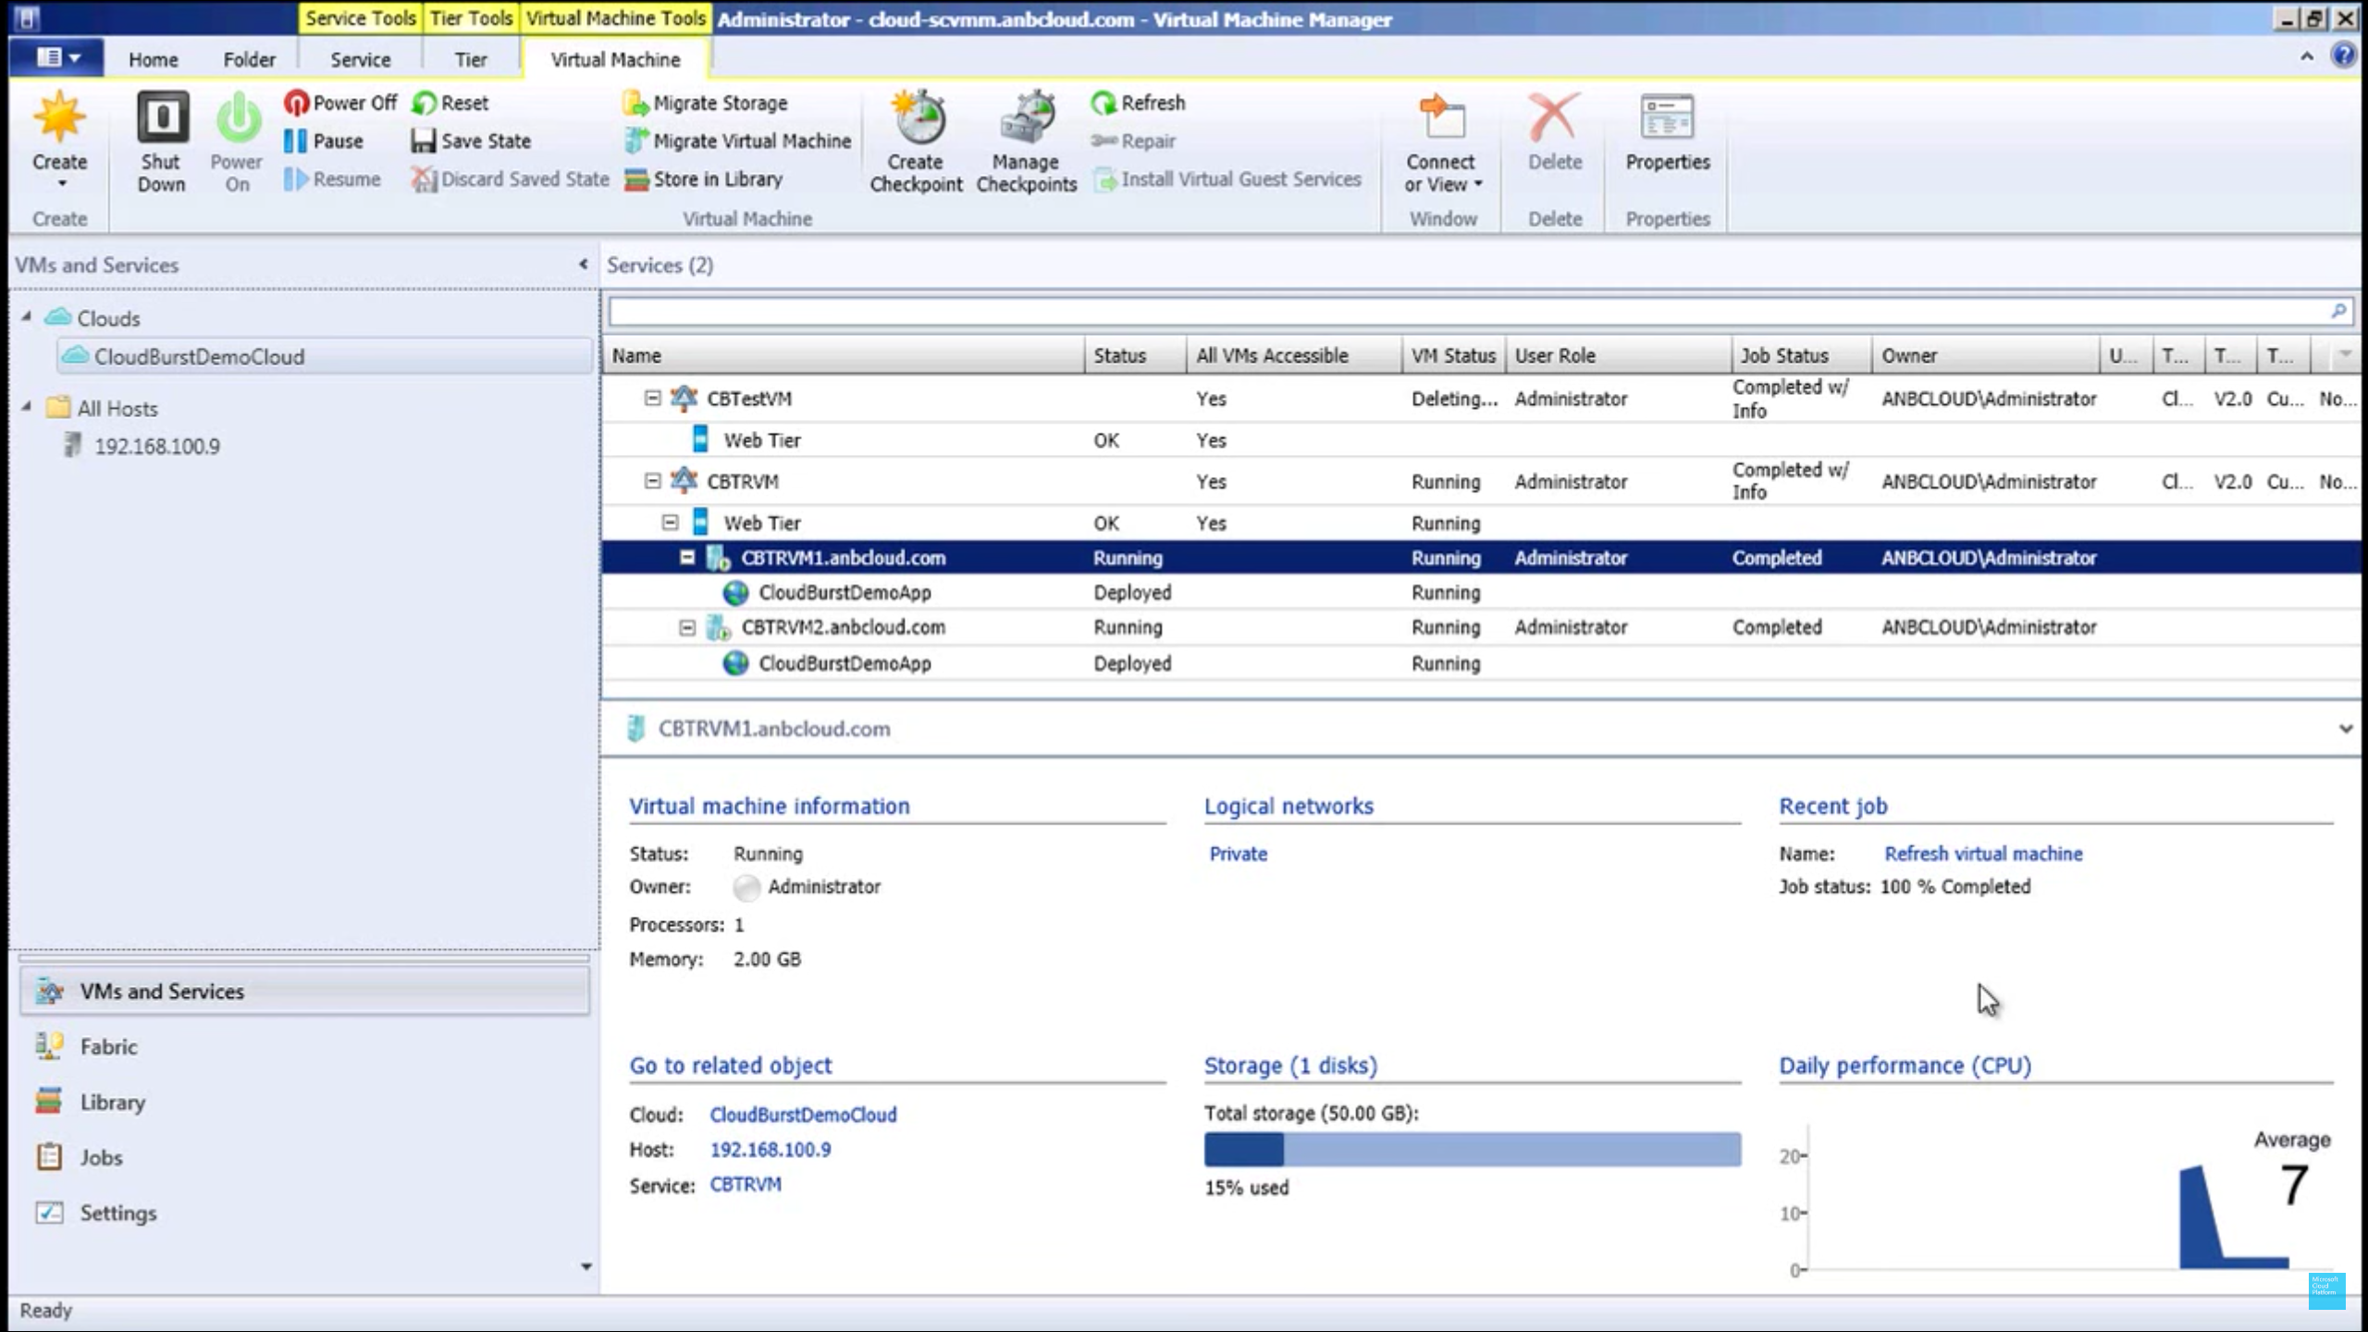Click Store in Library

tap(717, 179)
